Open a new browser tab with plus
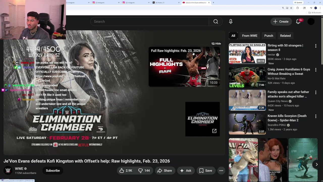This screenshot has width=323, height=182. 213,3
